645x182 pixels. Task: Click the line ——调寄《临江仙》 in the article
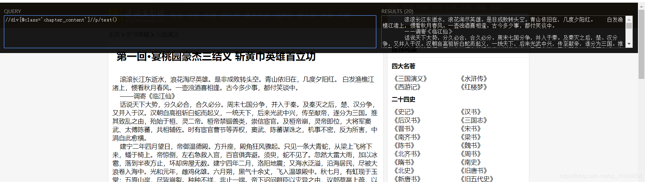coord(148,96)
